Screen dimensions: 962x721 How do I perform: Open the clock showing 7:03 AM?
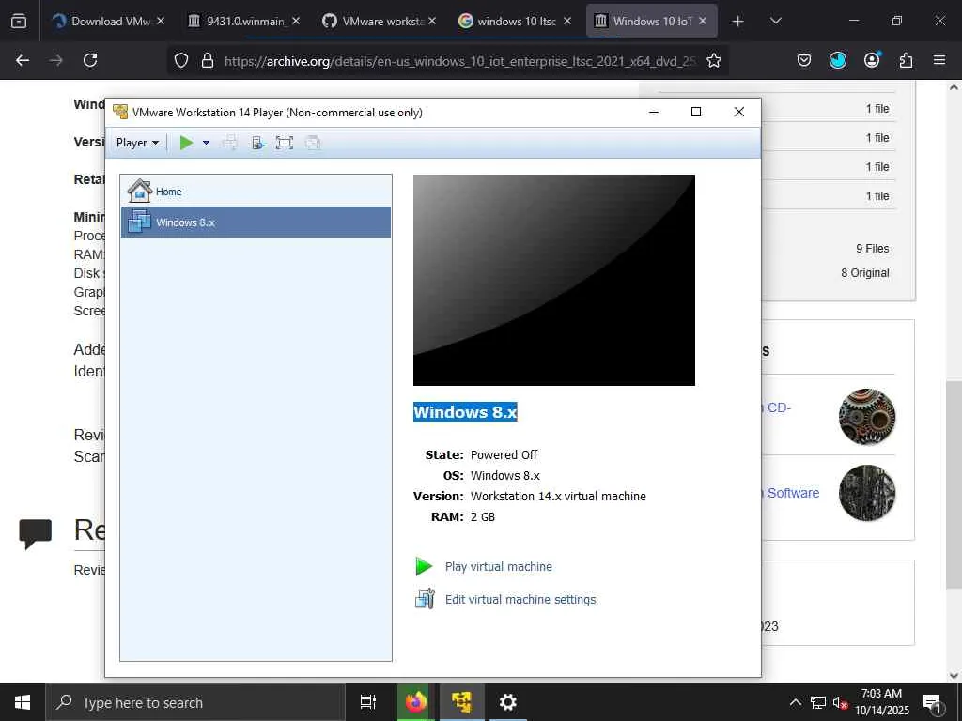tap(881, 702)
